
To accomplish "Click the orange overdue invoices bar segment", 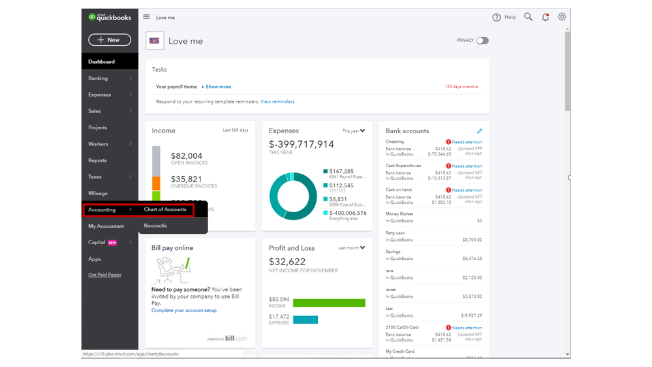I will click(x=156, y=183).
